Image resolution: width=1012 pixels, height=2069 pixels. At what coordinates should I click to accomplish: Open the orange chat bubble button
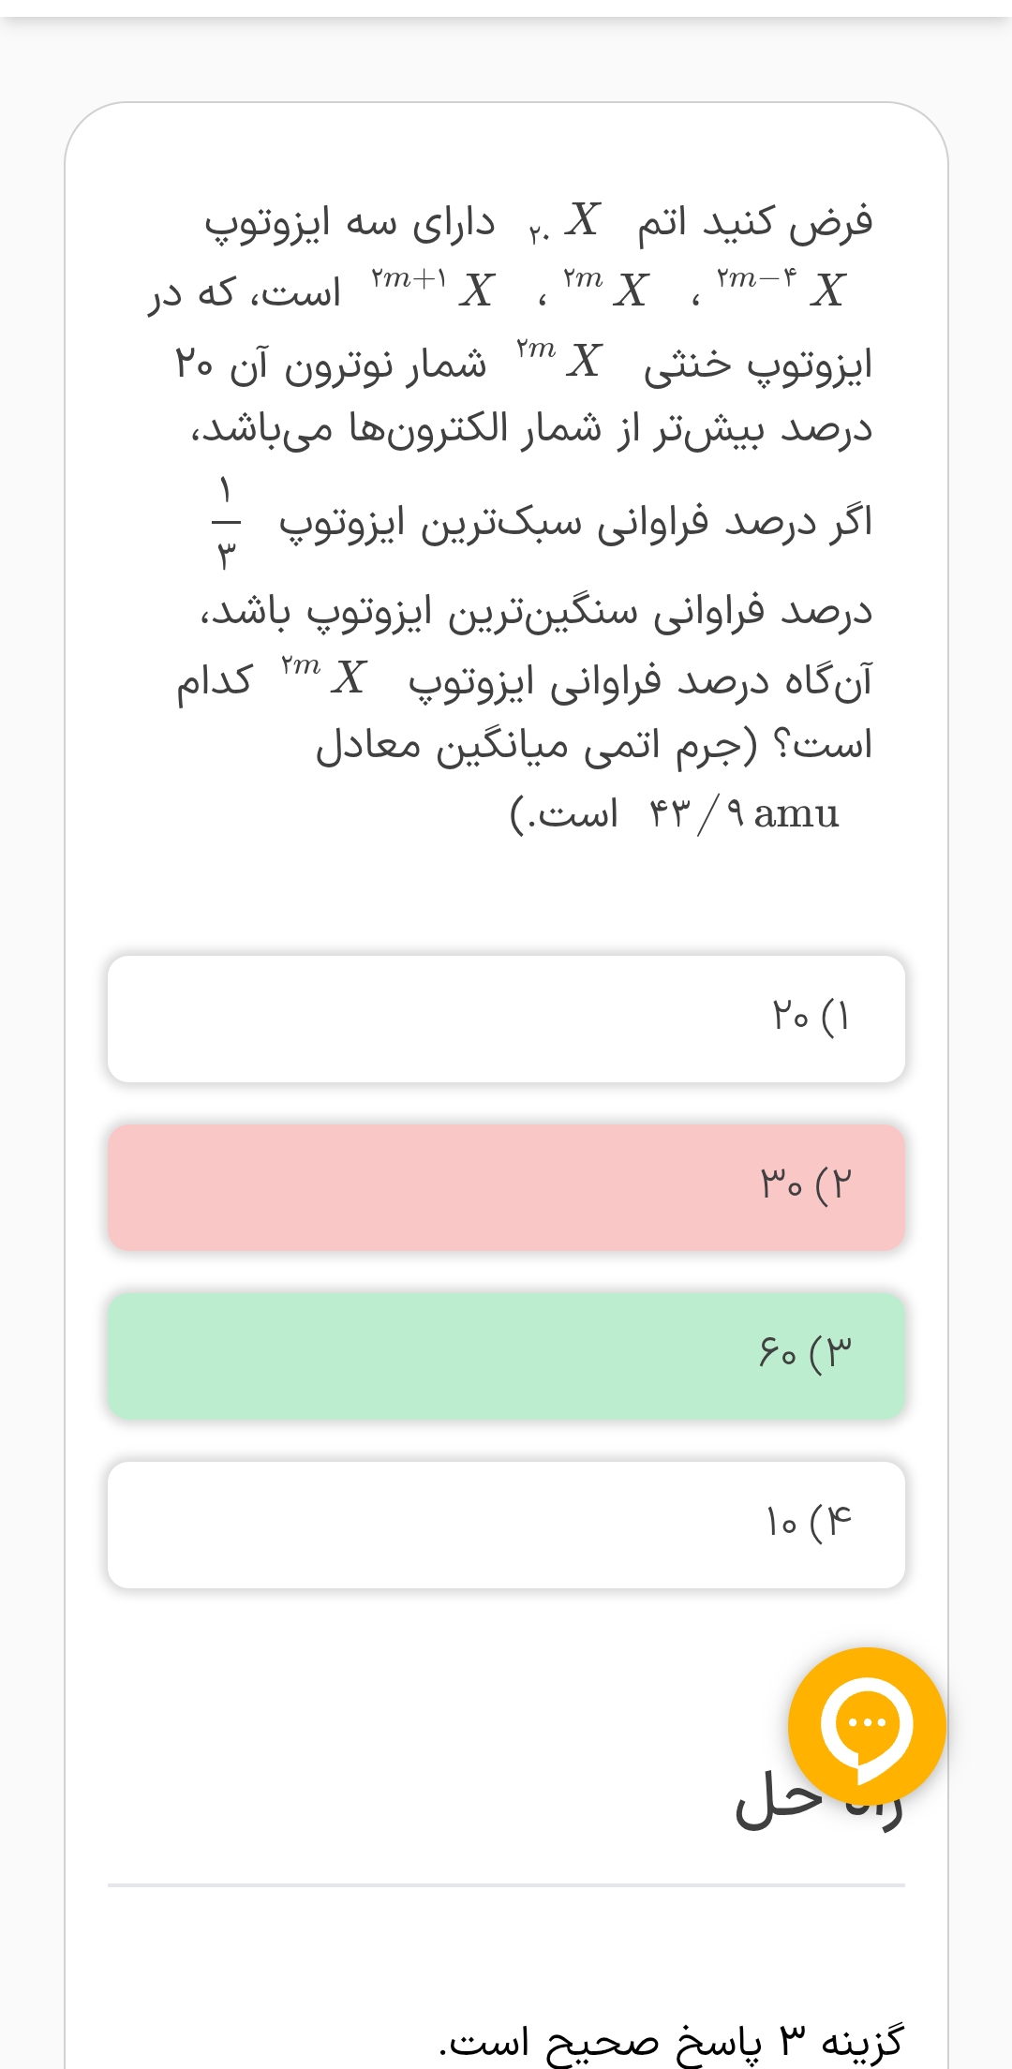[867, 1725]
